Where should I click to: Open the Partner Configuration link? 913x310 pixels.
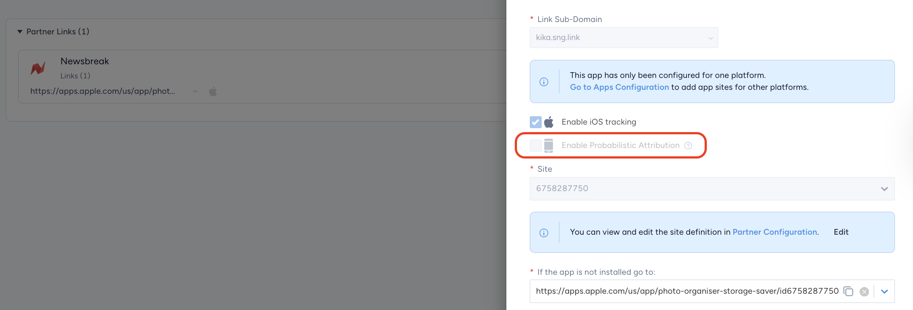(774, 232)
